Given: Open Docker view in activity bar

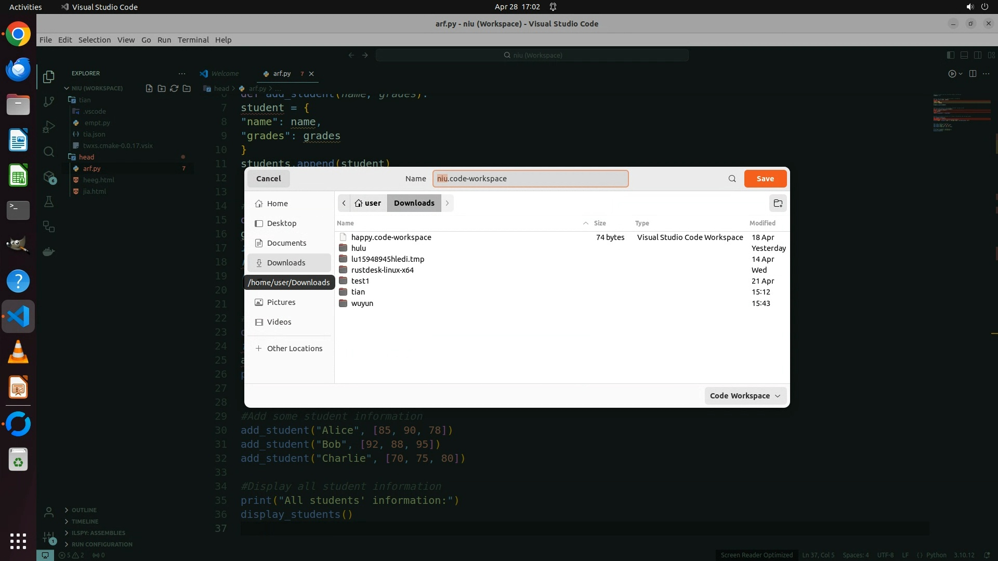Looking at the screenshot, I should [49, 252].
